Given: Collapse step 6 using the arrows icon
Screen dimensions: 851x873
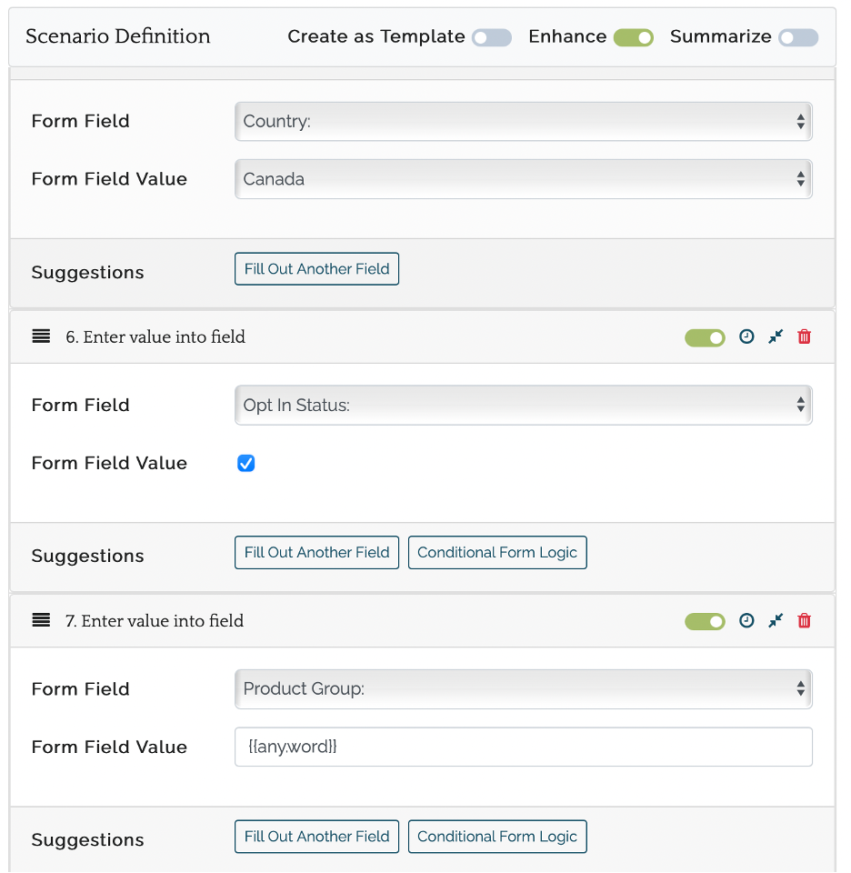Looking at the screenshot, I should [776, 337].
